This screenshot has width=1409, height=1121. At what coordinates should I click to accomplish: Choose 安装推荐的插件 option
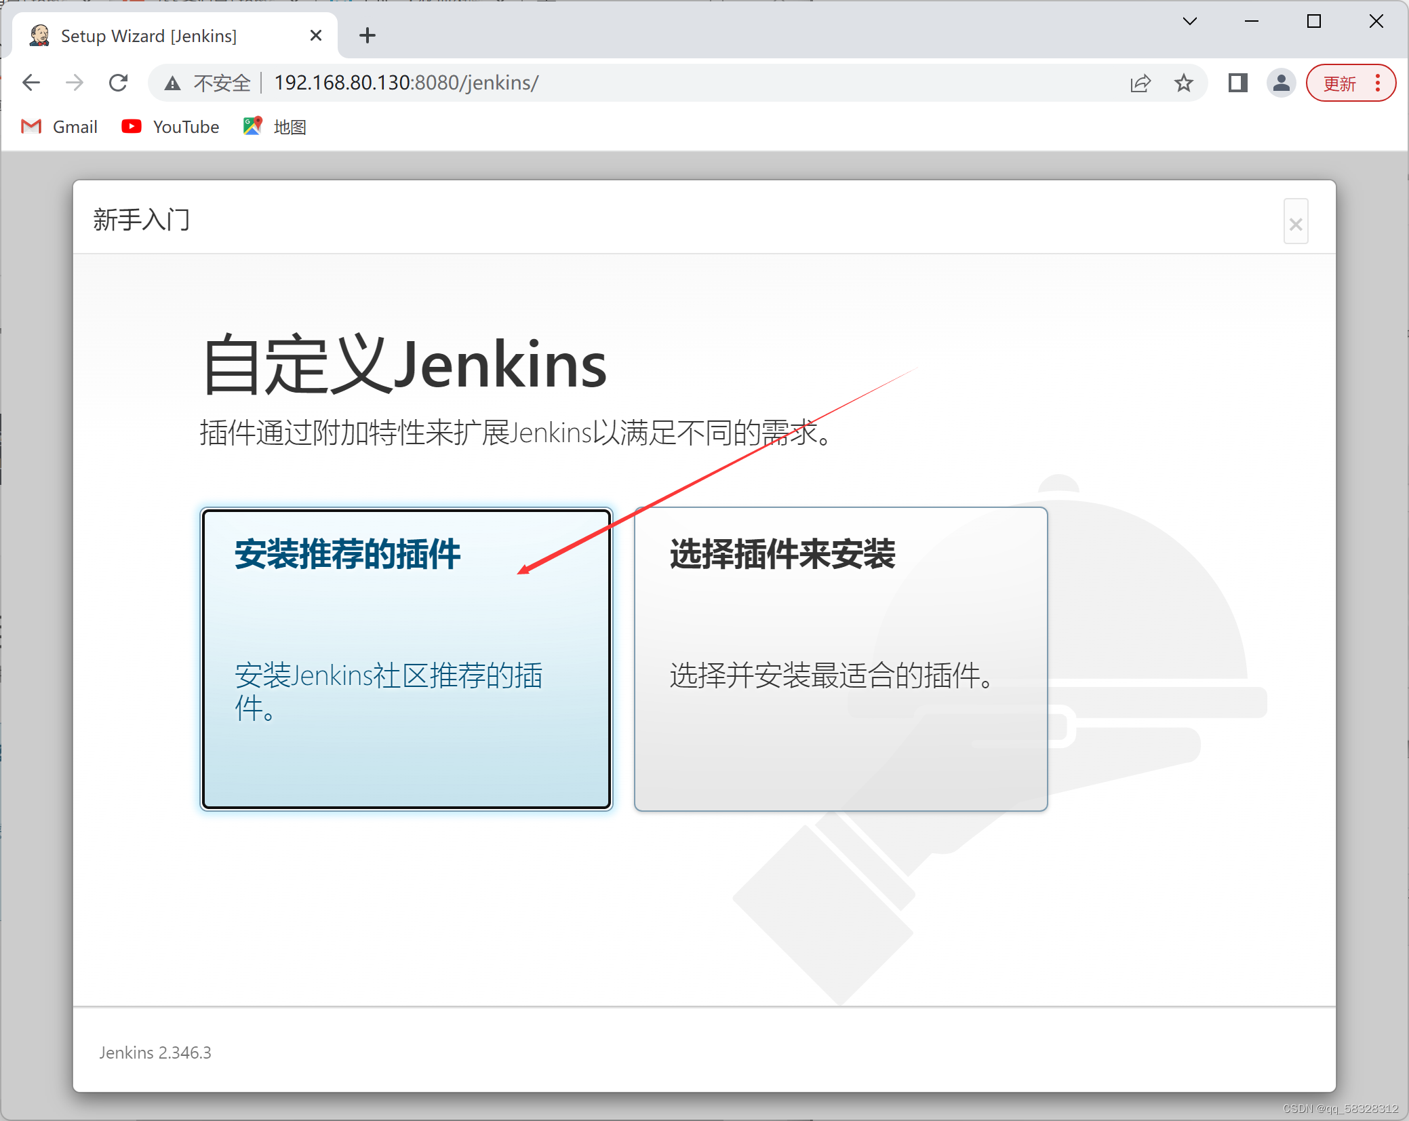[406, 658]
